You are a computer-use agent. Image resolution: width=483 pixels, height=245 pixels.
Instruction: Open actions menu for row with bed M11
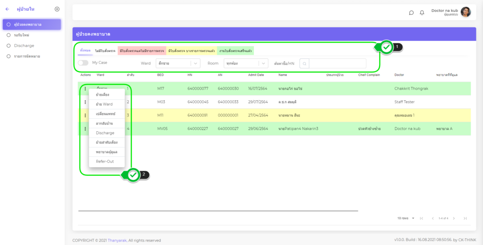tap(85, 115)
